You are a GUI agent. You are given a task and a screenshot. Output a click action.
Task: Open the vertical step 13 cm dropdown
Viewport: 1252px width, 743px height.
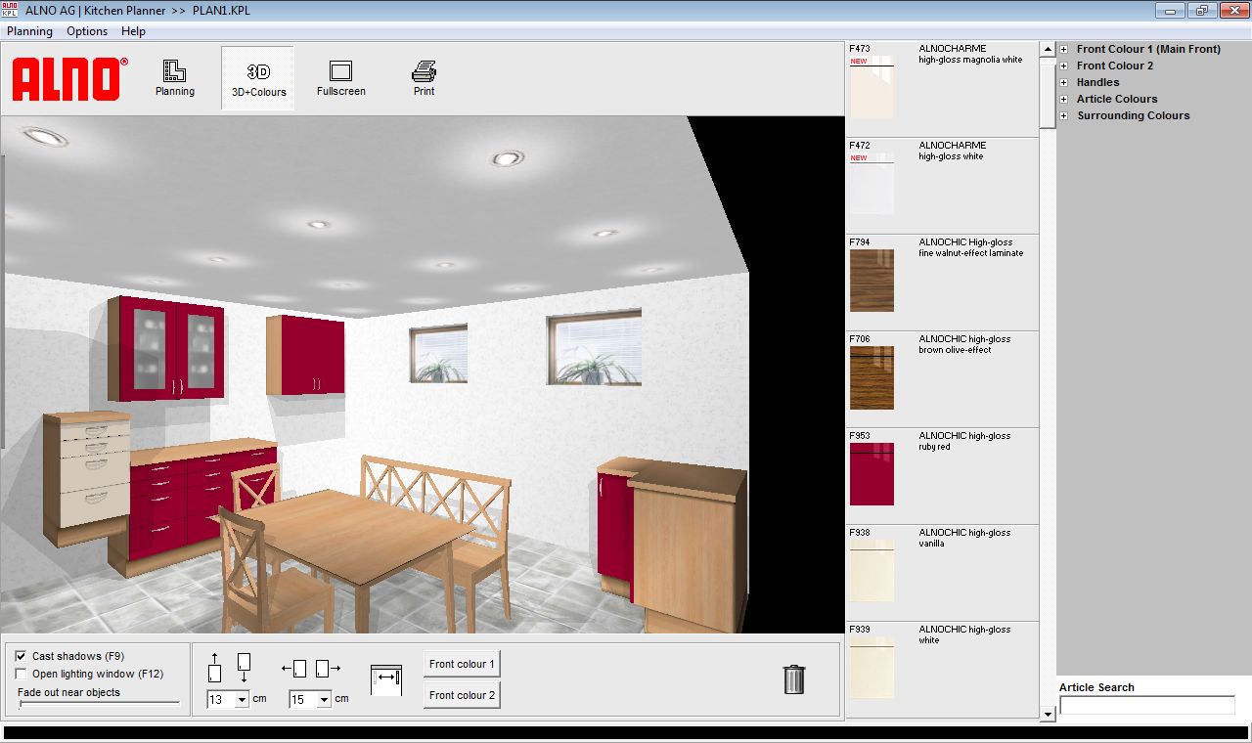point(242,700)
